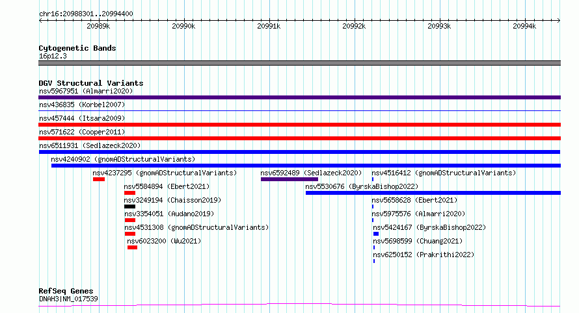Click the 16p12.3 band label
Viewport: 579px width, 313px height.
point(53,56)
